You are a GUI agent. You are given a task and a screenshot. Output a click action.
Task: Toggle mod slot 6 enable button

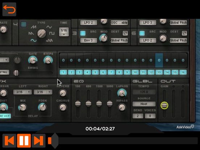pos(142,33)
